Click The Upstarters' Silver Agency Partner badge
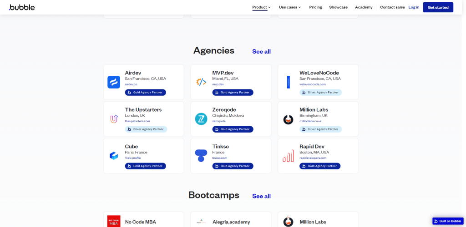 pos(146,129)
